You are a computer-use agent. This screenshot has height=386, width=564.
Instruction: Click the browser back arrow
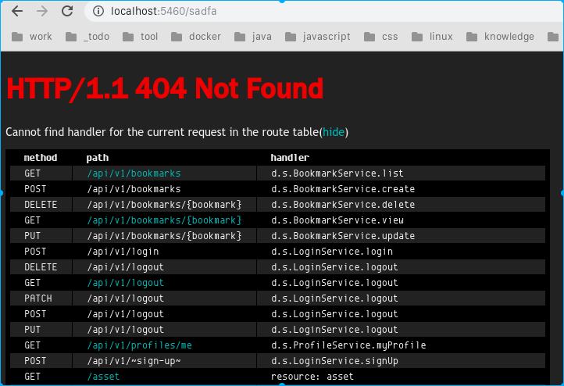(17, 11)
